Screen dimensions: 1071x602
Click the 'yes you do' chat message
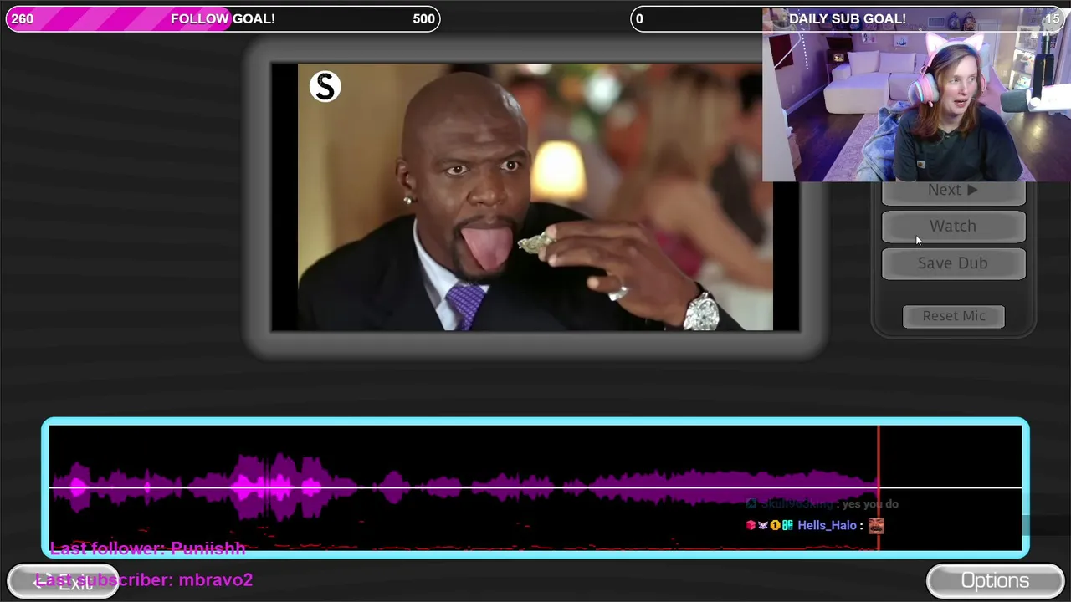click(x=870, y=504)
